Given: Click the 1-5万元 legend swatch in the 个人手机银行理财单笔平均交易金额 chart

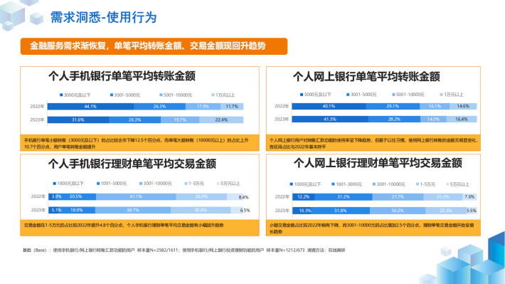Looking at the screenshot, I should 186,184.
